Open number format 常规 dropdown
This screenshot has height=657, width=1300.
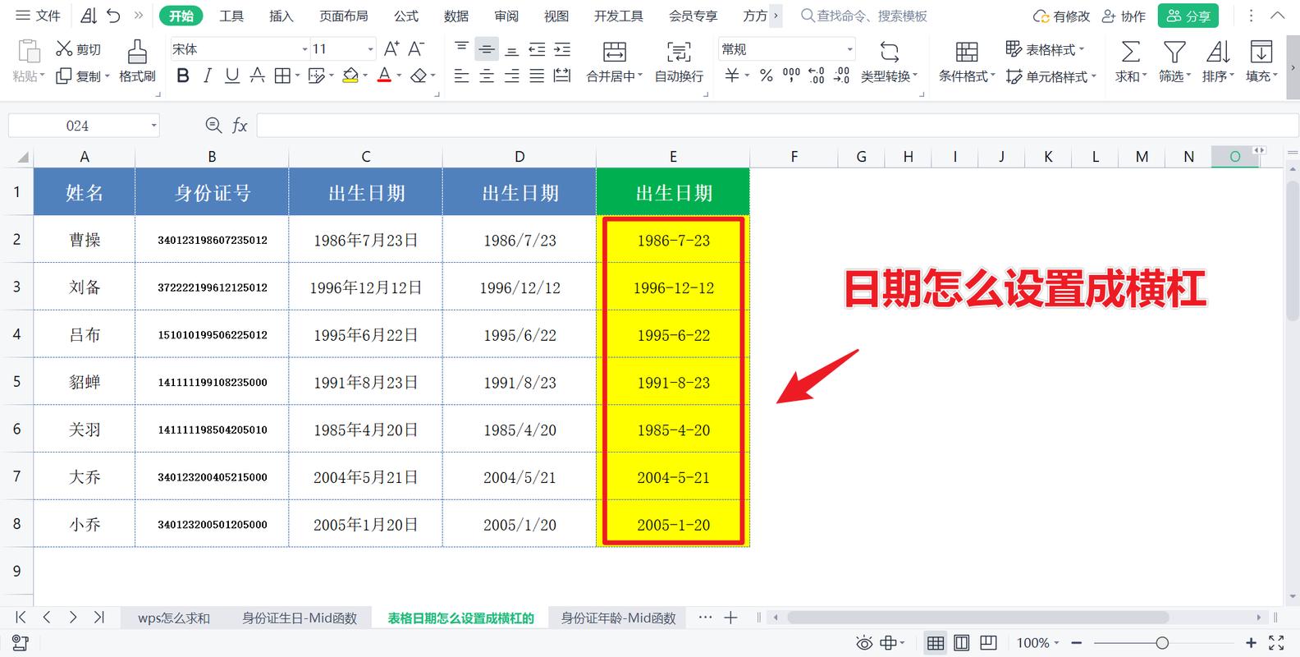click(x=849, y=50)
